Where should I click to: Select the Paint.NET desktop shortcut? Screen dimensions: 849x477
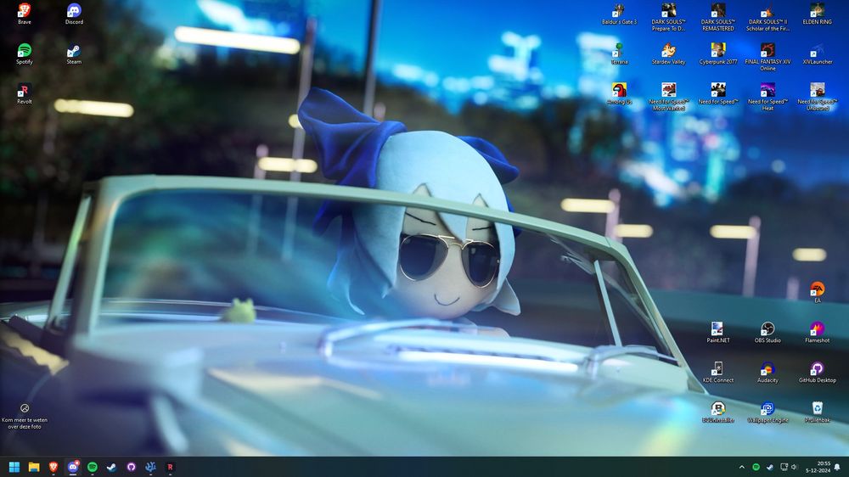tap(718, 332)
